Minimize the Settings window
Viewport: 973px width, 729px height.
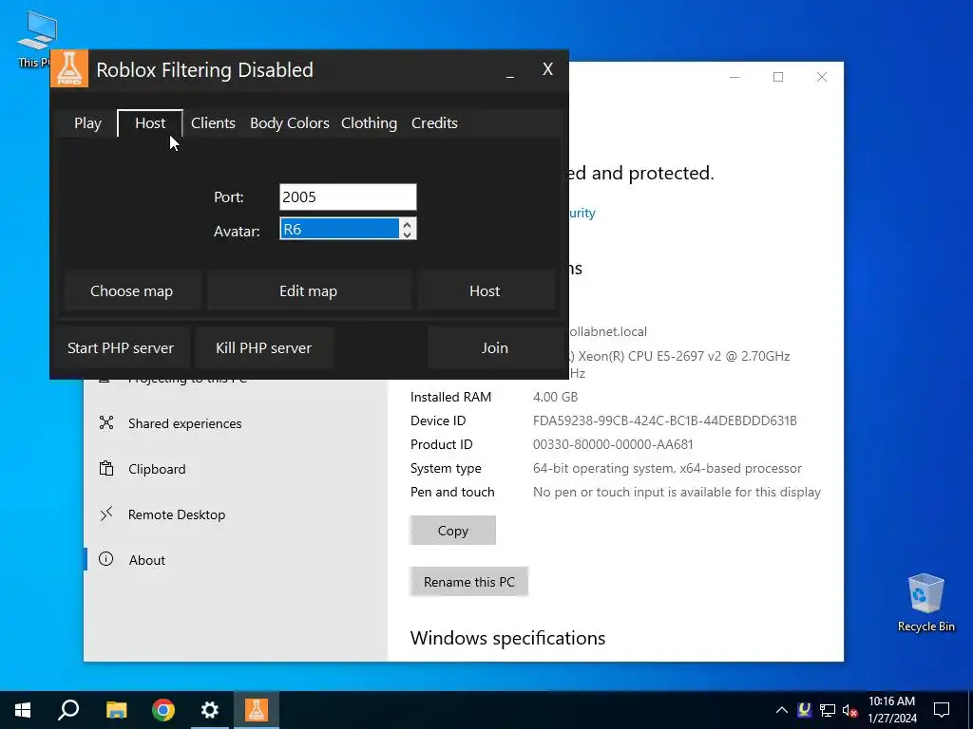(735, 77)
